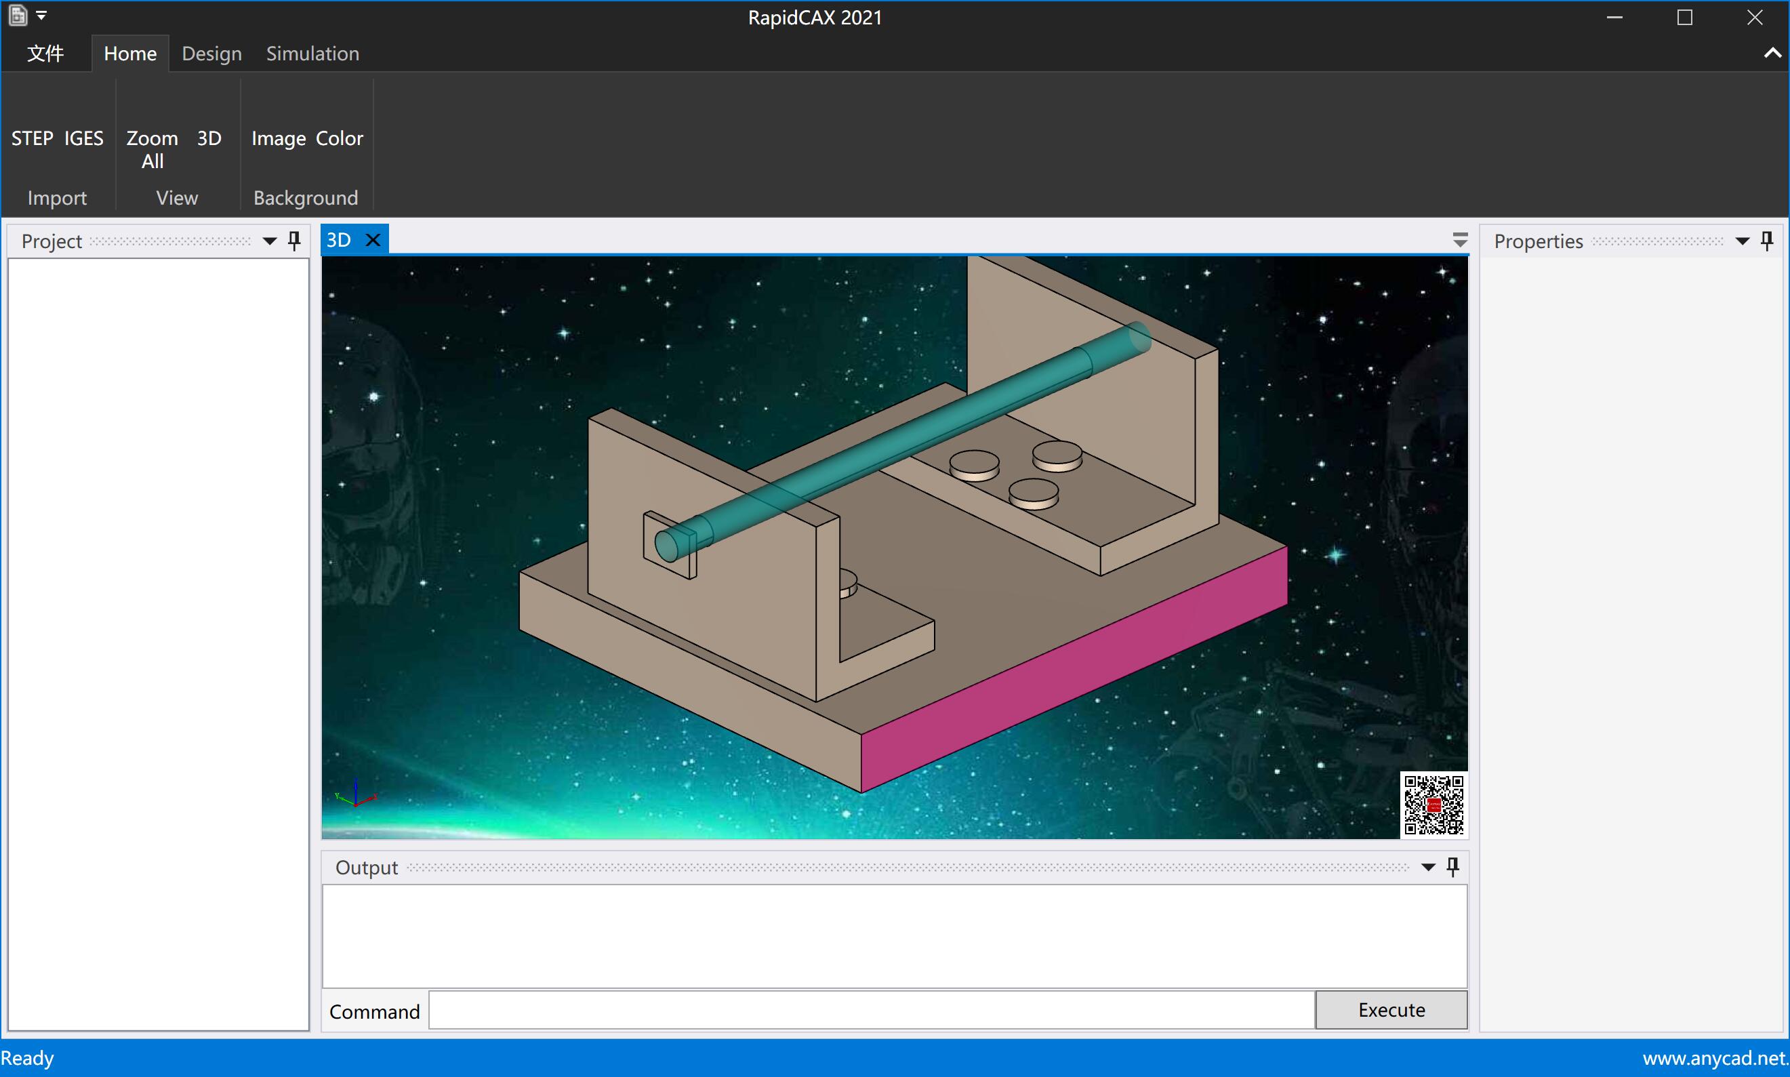Open Project panel dropdown arrow

pyautogui.click(x=269, y=241)
